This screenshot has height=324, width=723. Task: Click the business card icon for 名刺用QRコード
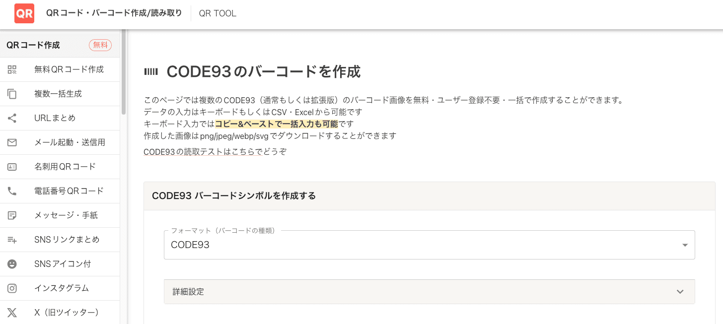[12, 167]
